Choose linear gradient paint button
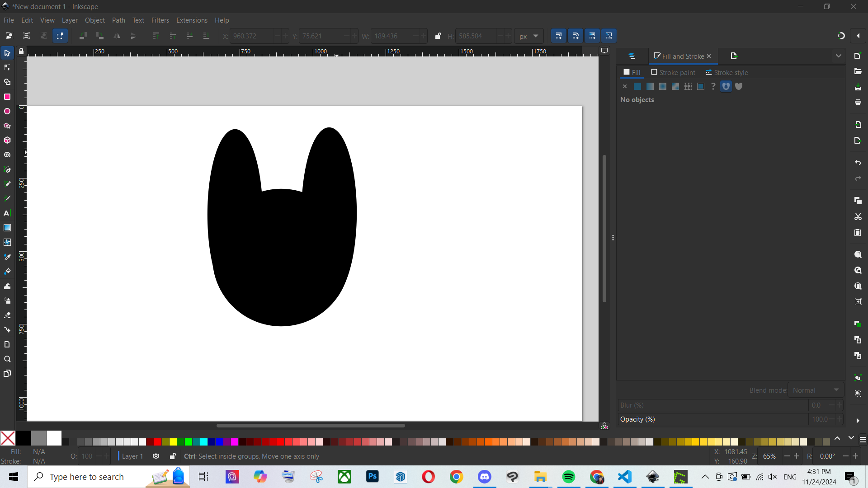The height and width of the screenshot is (488, 868). [650, 86]
